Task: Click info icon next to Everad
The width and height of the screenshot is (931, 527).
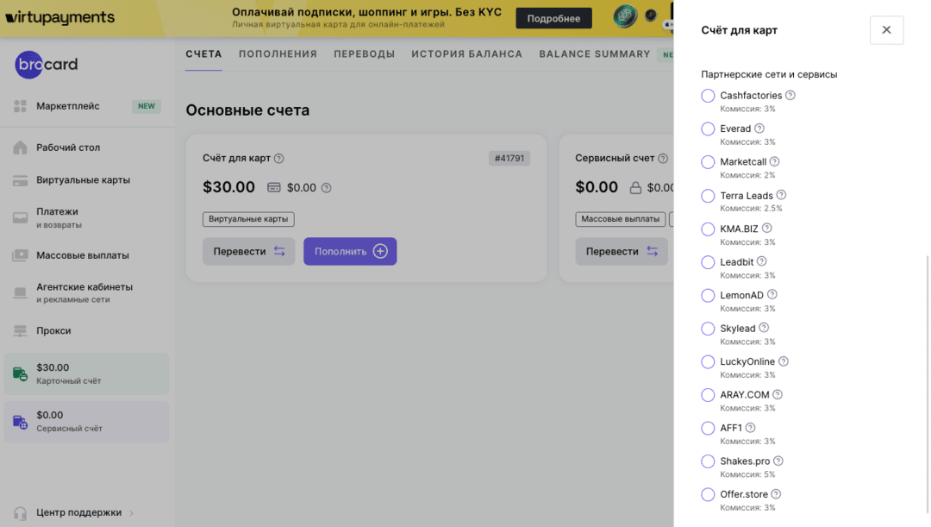Action: click(759, 129)
